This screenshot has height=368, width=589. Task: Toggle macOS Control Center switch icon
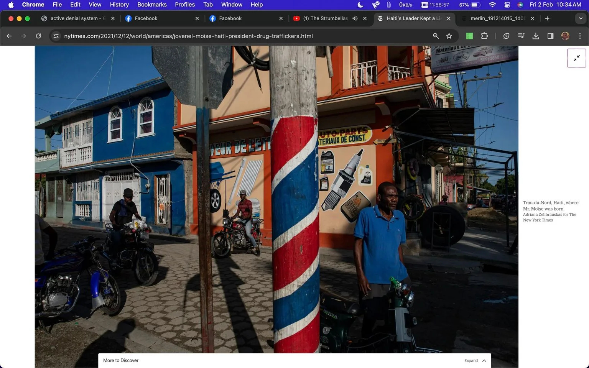[507, 5]
